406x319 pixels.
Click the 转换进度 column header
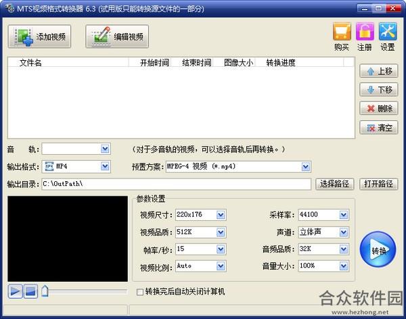tap(300, 63)
